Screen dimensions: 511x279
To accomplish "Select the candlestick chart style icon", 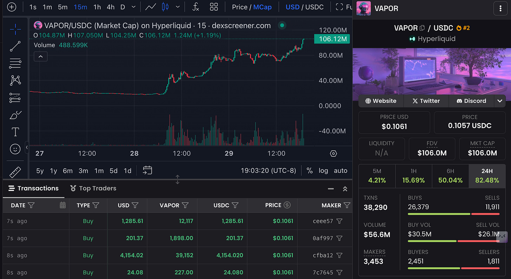I will (x=165, y=7).
